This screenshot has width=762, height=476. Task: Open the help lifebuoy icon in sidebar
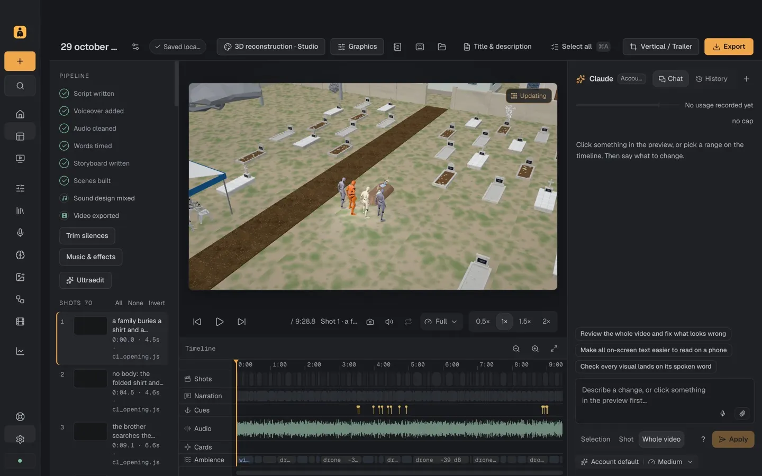[20, 417]
